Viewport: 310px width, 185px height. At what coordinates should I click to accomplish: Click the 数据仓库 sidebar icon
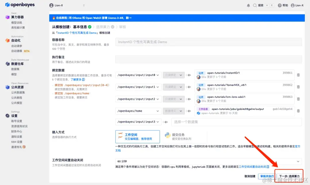click(7, 64)
